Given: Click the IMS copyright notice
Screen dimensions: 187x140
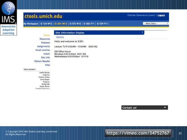Looking at the screenshot, I should tap(32, 133).
